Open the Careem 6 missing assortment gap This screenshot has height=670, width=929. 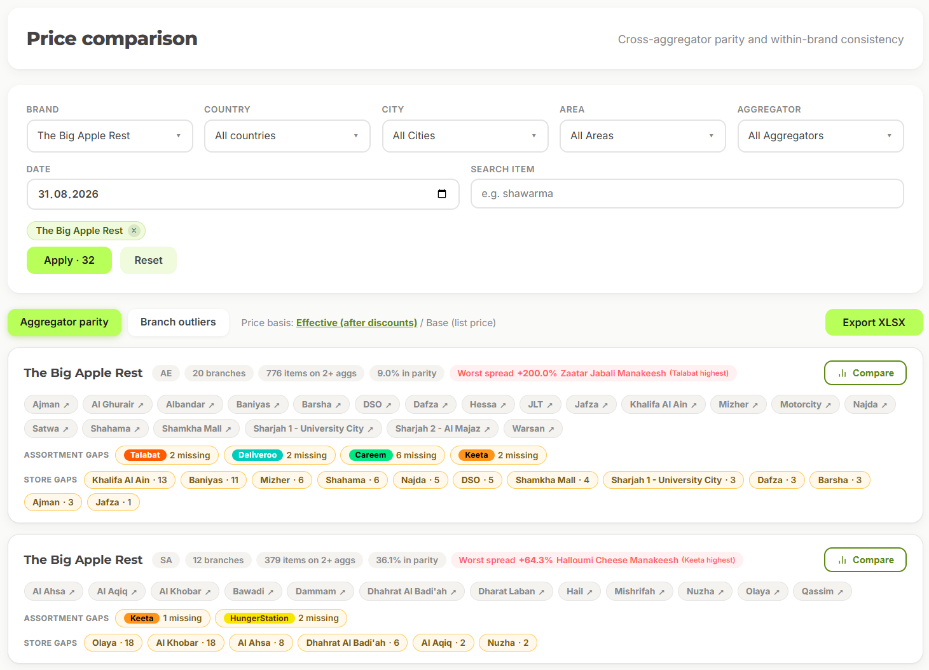pyautogui.click(x=393, y=455)
